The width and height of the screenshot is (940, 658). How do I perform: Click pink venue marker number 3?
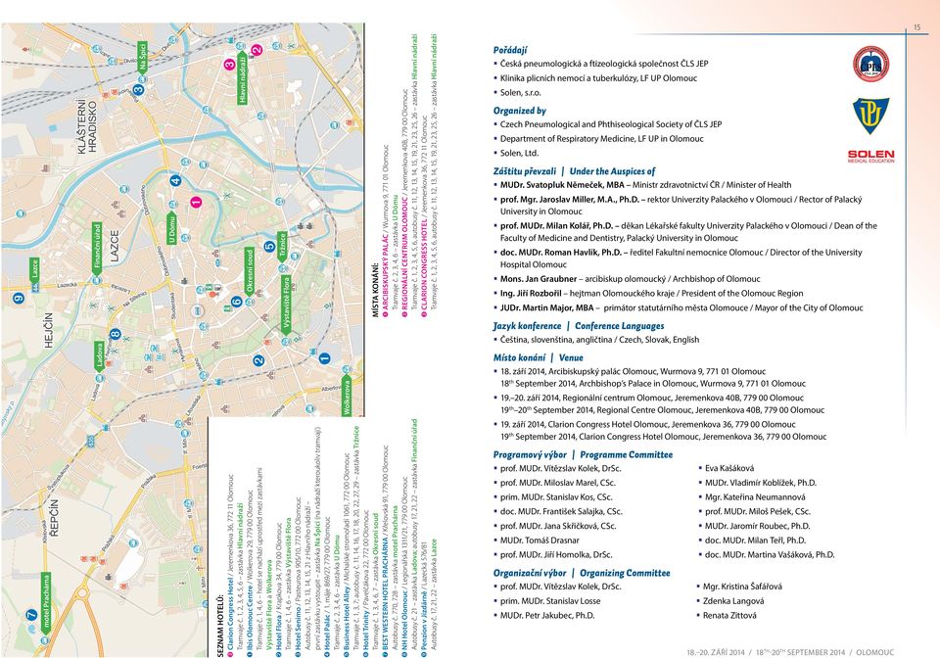[x=229, y=65]
